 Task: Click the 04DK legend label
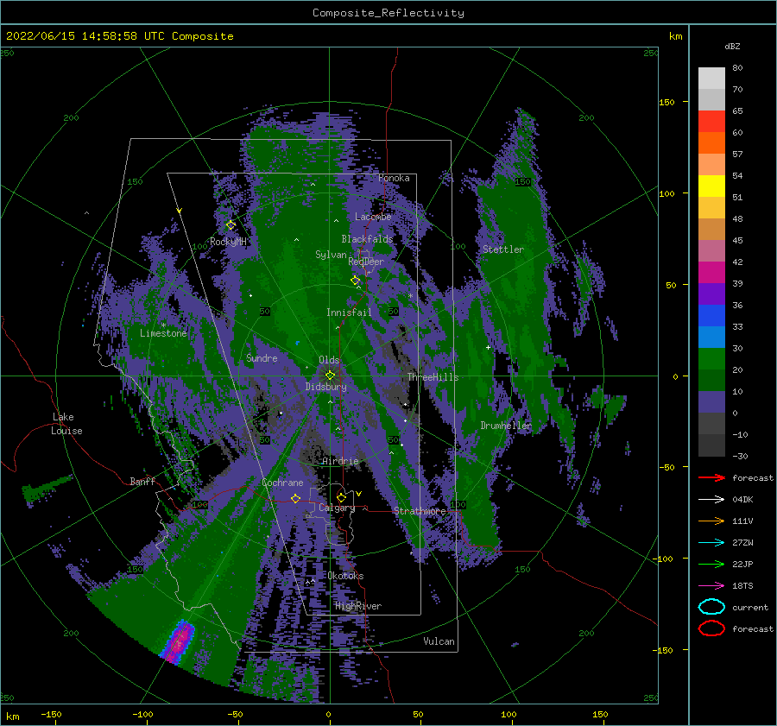point(742,500)
